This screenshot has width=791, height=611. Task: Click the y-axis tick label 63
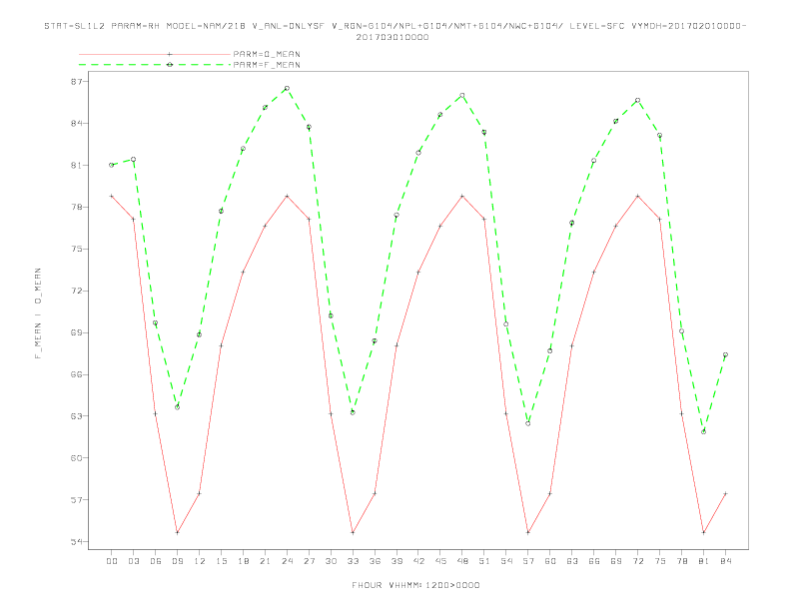click(77, 416)
